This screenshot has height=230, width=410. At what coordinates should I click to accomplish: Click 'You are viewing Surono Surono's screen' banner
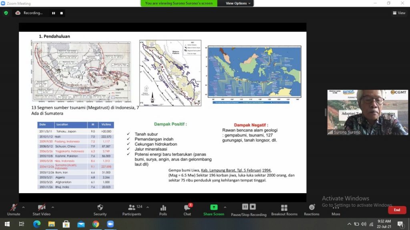179,3
